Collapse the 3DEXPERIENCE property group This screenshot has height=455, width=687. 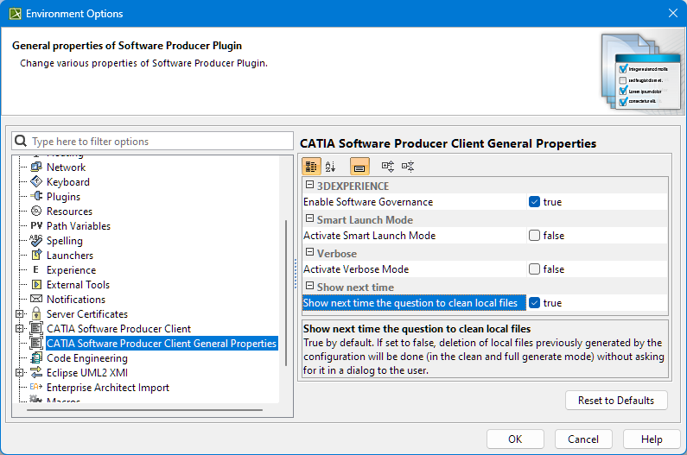pos(309,186)
